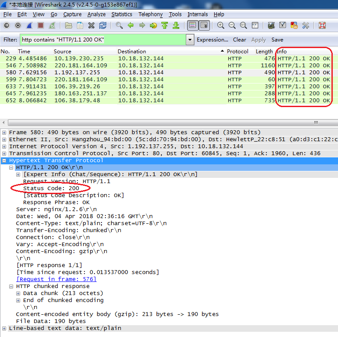Clear the display filter

[x=240, y=40]
